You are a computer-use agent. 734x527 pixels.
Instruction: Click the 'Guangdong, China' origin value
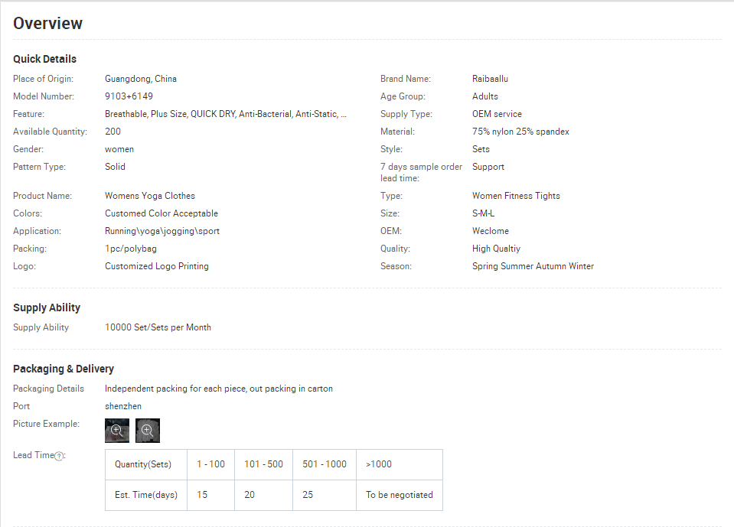(141, 79)
